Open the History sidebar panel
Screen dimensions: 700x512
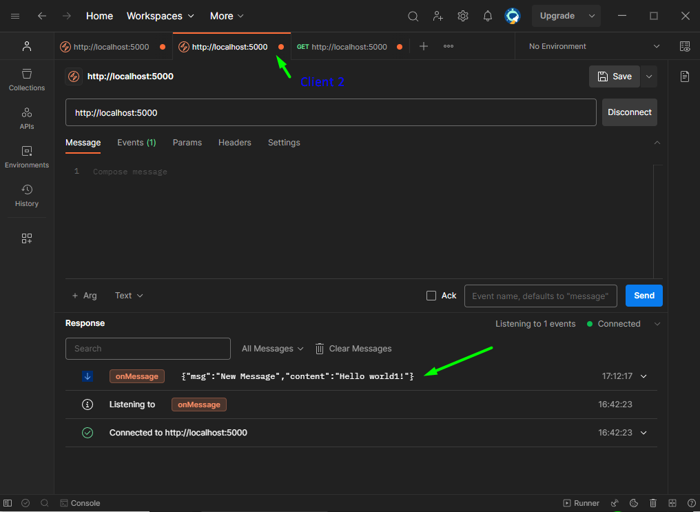click(x=27, y=196)
